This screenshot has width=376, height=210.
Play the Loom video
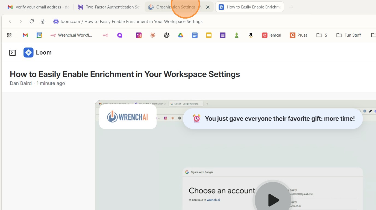pos(273,200)
